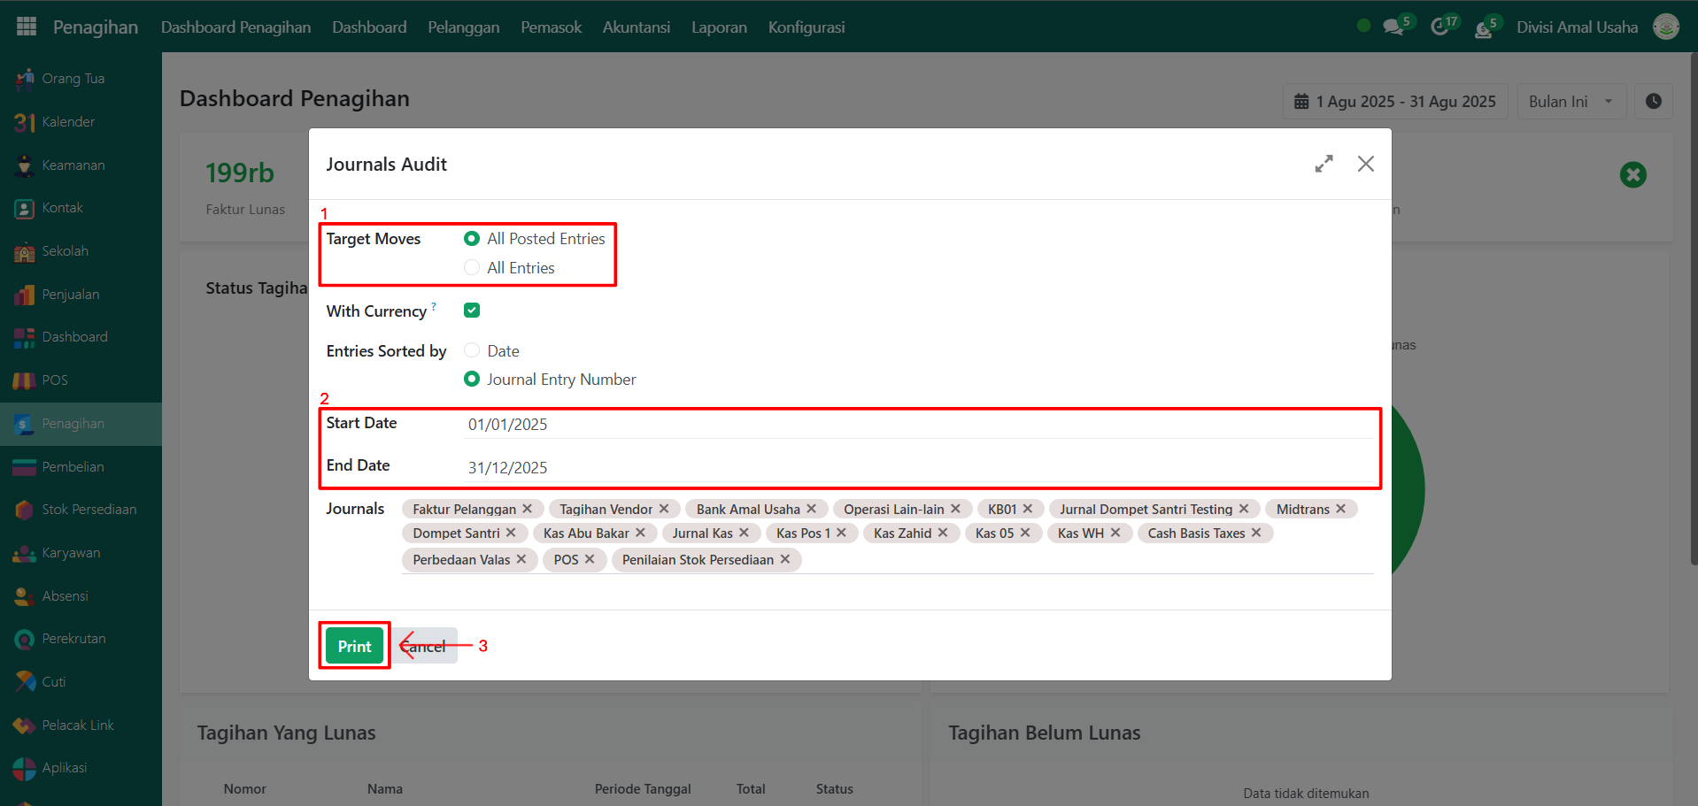Screen dimensions: 1698x806
Task: Remove the Faktur Pelanggan journal tag
Action: click(x=528, y=509)
